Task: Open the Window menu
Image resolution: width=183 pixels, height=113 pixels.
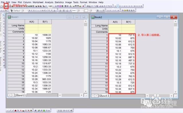Action: pyautogui.click(x=93, y=2)
